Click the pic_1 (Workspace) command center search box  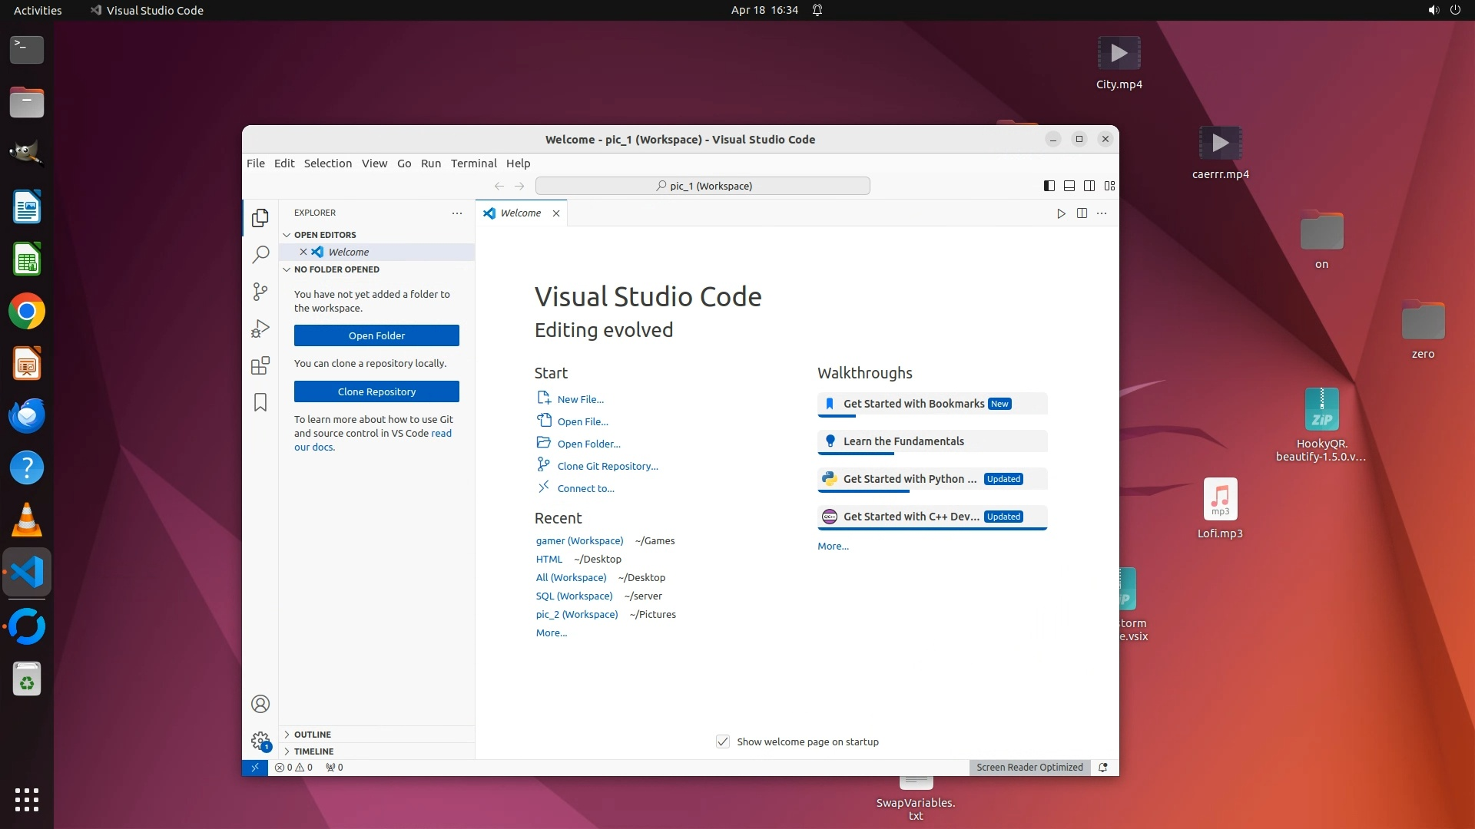[702, 186]
